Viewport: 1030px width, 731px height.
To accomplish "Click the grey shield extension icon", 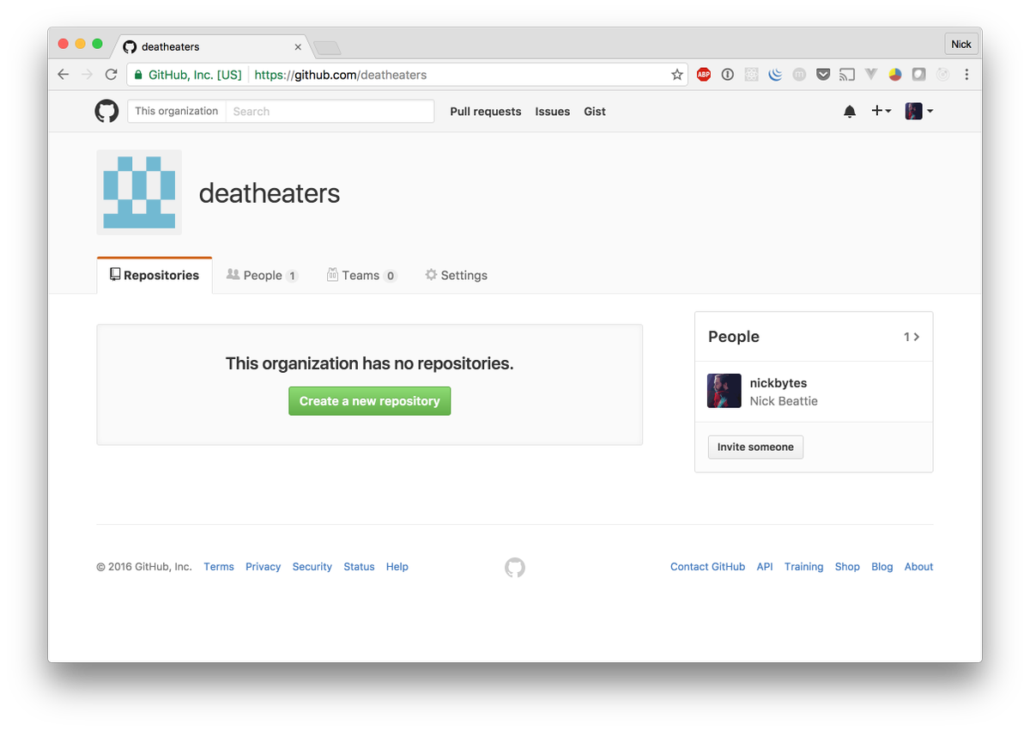I will point(918,75).
